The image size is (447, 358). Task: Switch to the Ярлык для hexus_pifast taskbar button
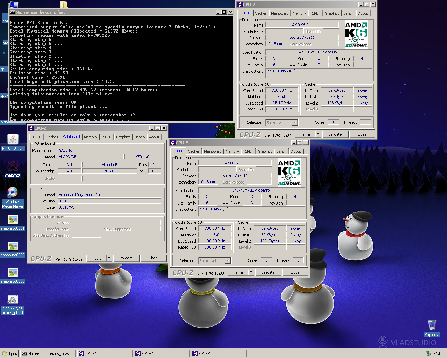click(48, 353)
